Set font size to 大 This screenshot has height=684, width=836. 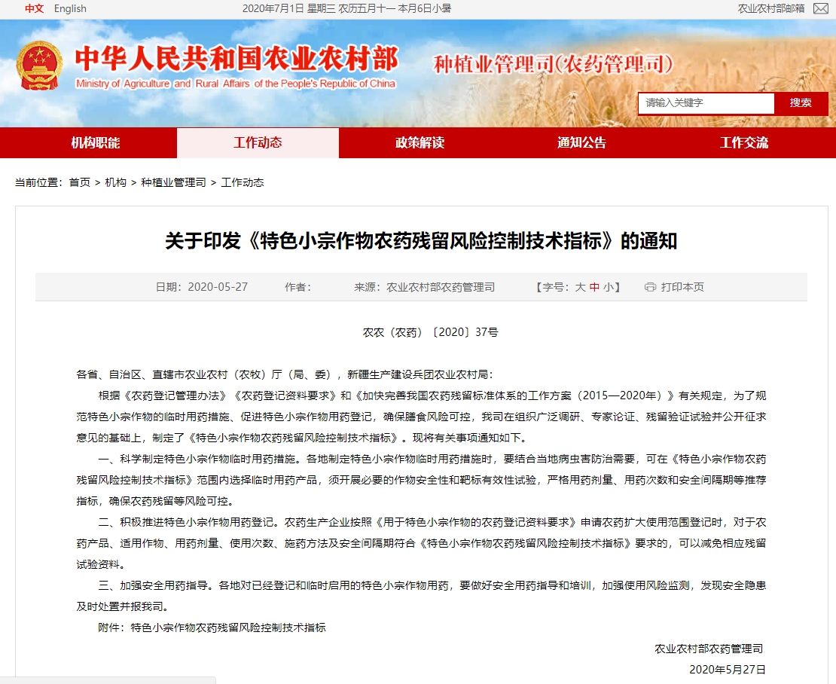coord(580,287)
